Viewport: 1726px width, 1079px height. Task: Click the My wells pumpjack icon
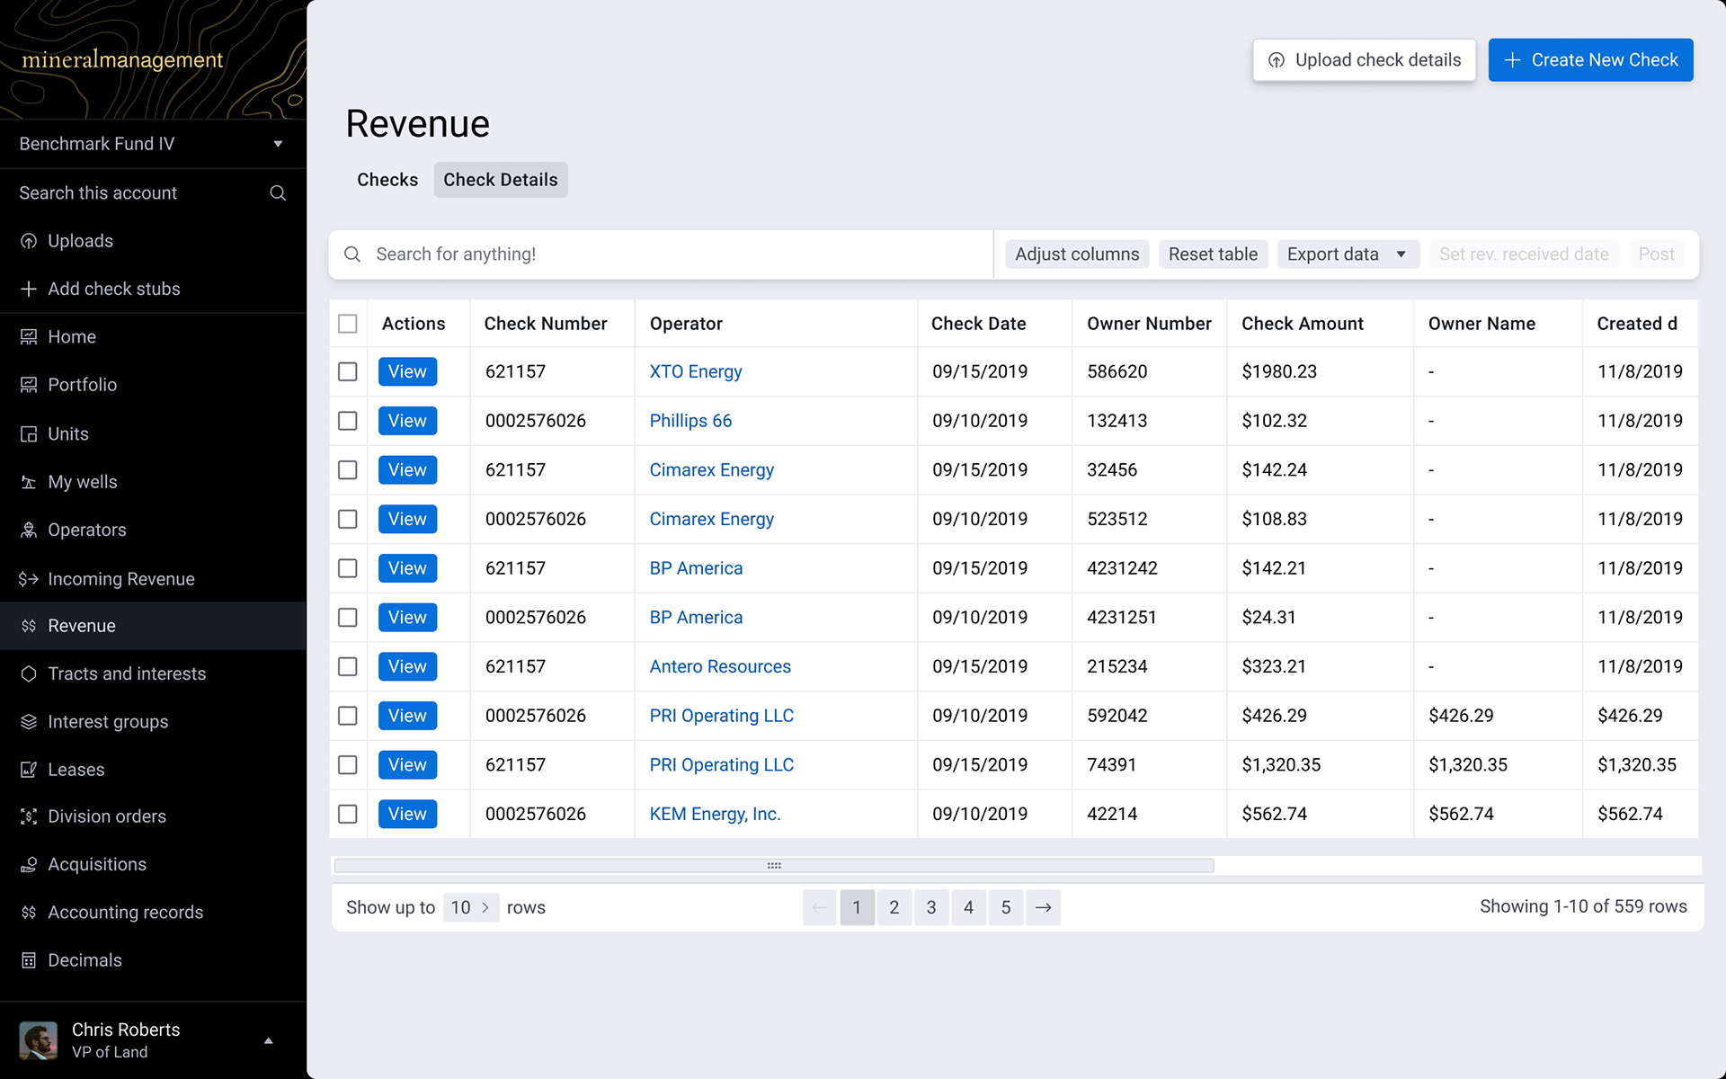click(29, 482)
